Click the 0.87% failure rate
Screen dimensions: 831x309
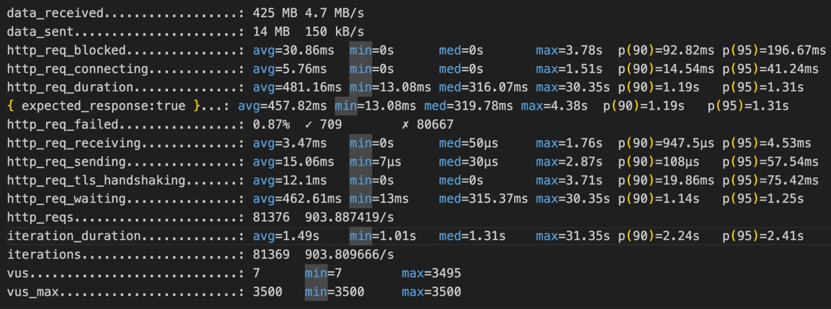click(271, 124)
